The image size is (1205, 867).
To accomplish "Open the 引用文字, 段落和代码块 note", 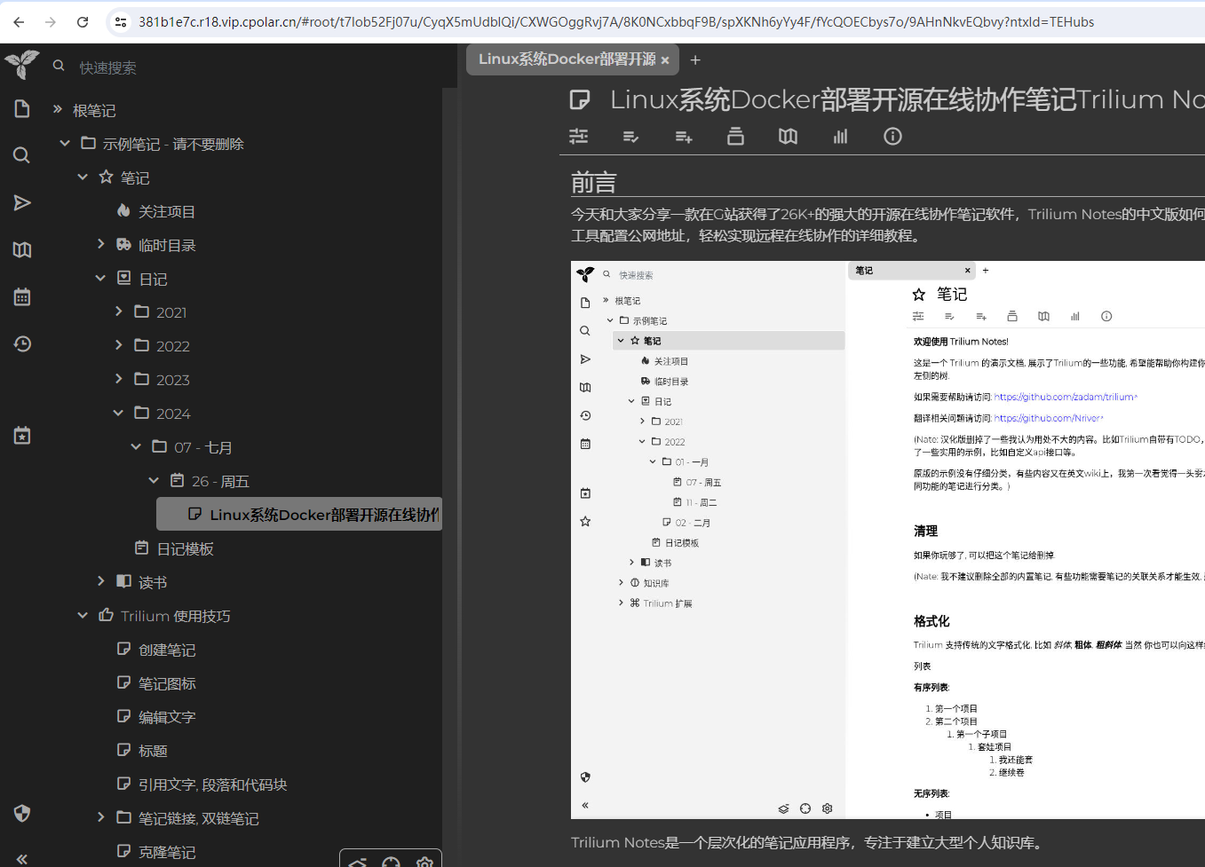I will tap(213, 784).
